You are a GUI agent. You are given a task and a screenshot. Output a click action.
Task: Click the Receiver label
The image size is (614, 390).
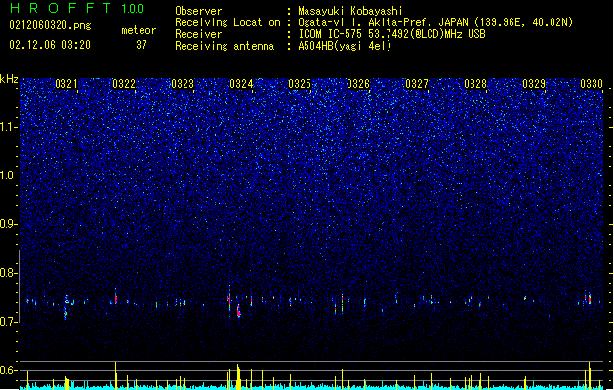(x=198, y=34)
